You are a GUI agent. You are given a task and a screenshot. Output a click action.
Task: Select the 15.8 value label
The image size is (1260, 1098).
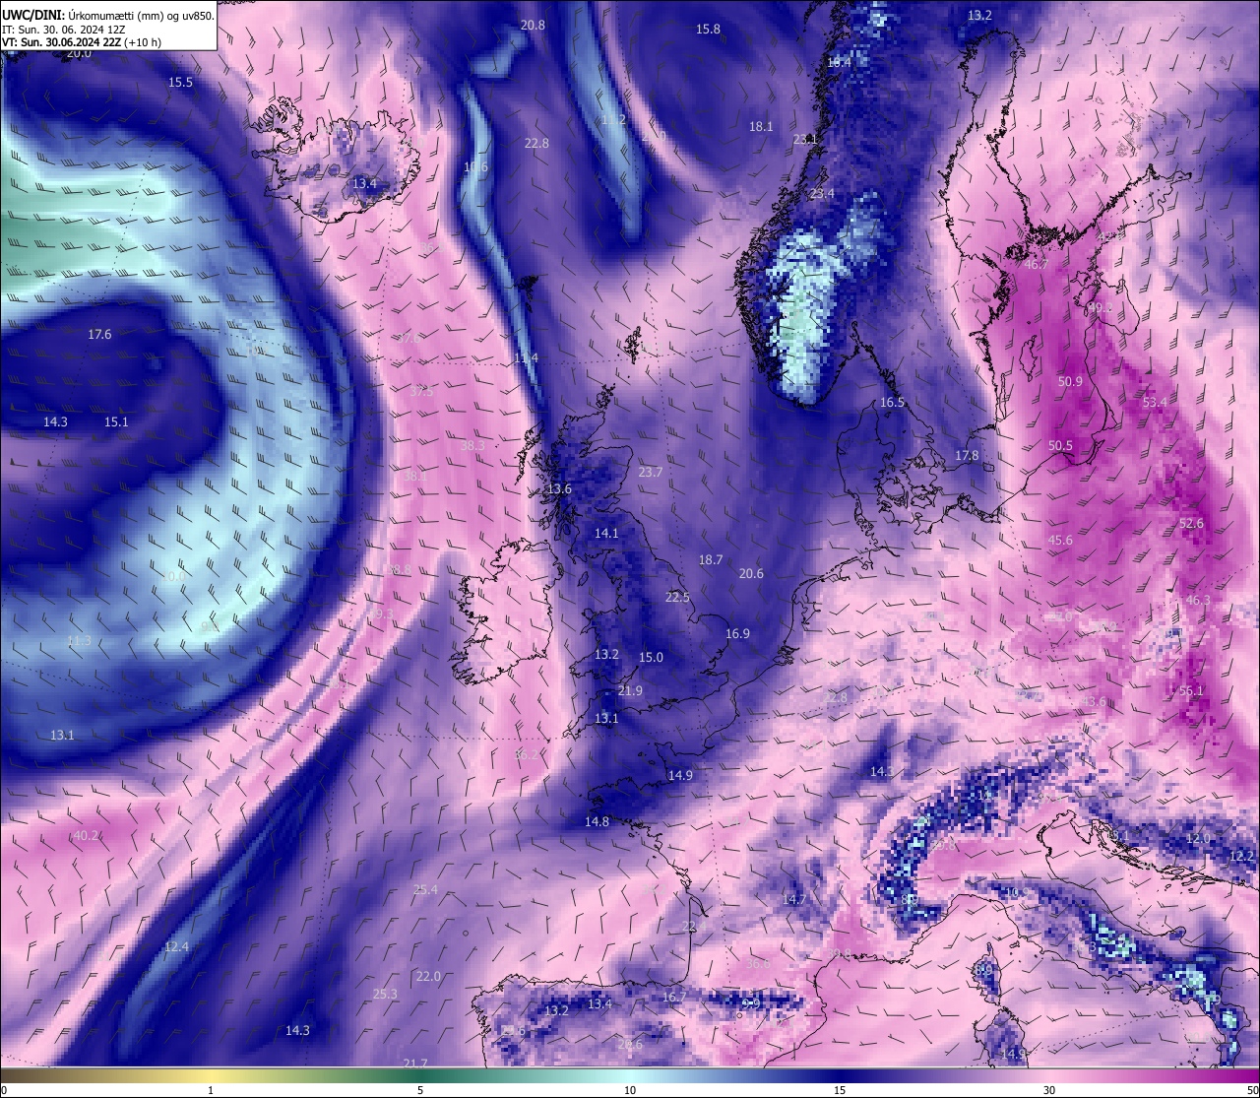708,29
